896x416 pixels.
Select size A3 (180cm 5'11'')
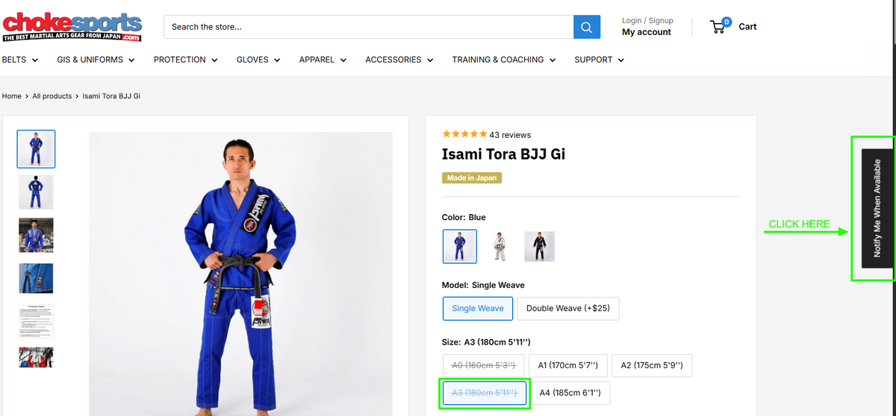[x=485, y=393]
